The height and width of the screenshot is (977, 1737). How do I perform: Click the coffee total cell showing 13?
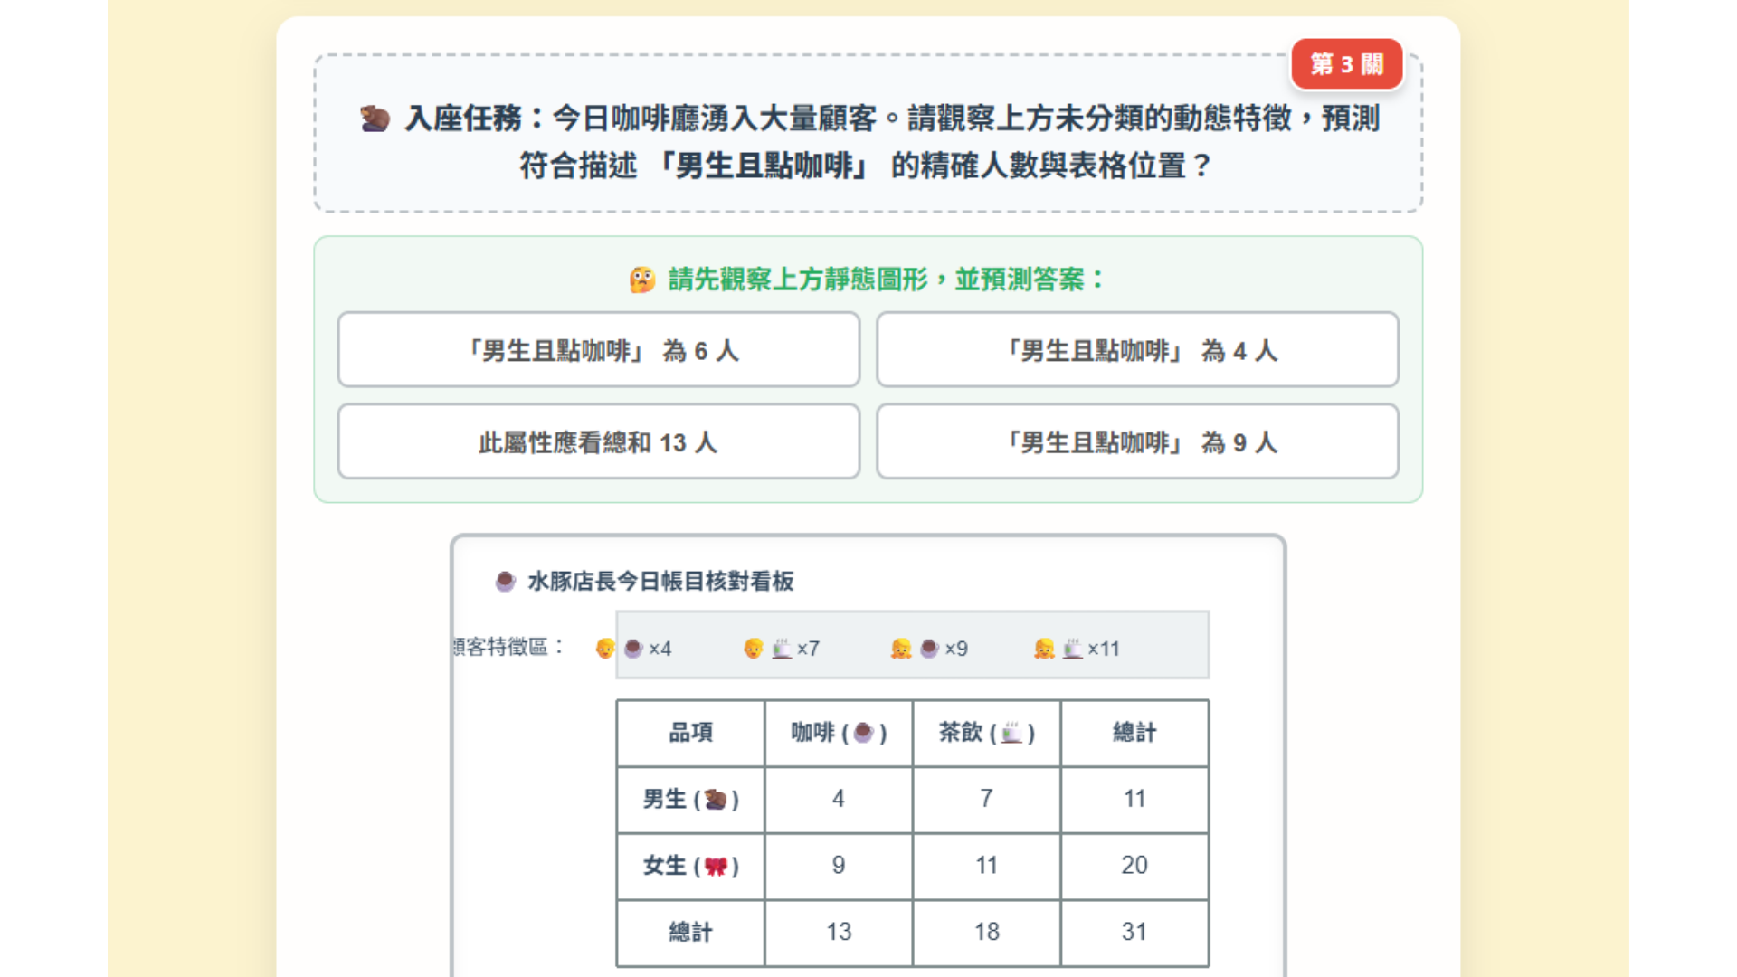(839, 932)
